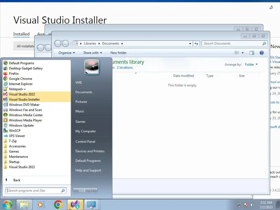Sort by the Type column
This screenshot has height=210, width=280.
221,76
